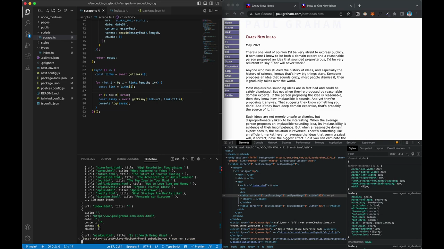The width and height of the screenshot is (444, 249).
Task: Expand more Styles pane tabs chevron in DevTools
Action: (409, 148)
